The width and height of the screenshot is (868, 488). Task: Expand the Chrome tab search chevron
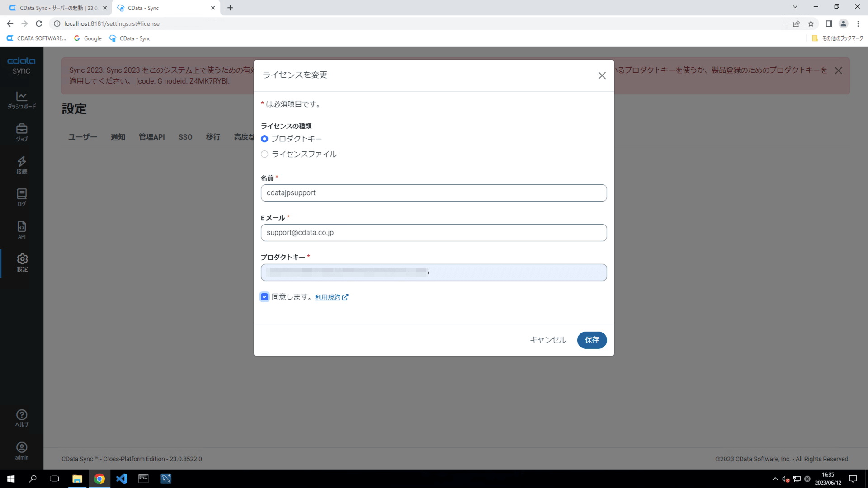point(795,7)
